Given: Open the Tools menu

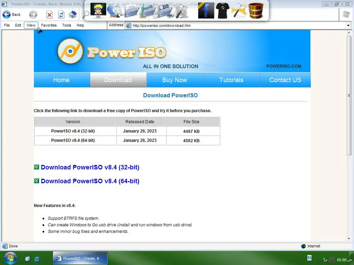Looking at the screenshot, I should [x=67, y=25].
